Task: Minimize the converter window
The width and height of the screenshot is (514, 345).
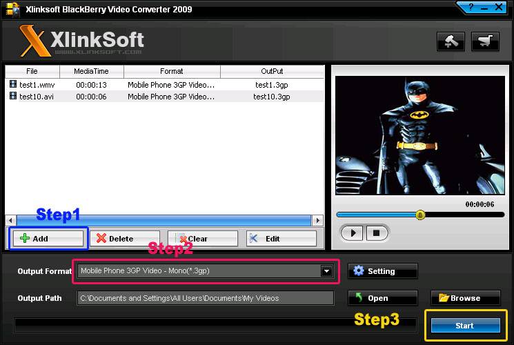Action: (x=484, y=8)
